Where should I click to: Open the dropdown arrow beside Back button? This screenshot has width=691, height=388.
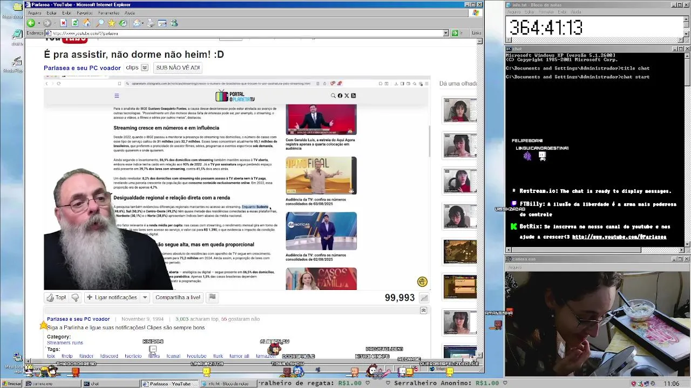(38, 23)
